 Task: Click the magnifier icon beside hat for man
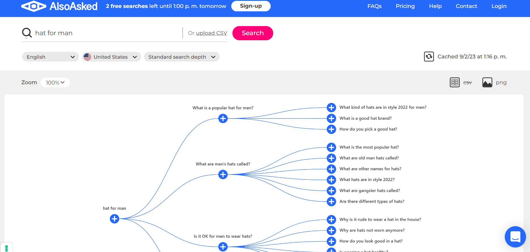[x=27, y=33]
